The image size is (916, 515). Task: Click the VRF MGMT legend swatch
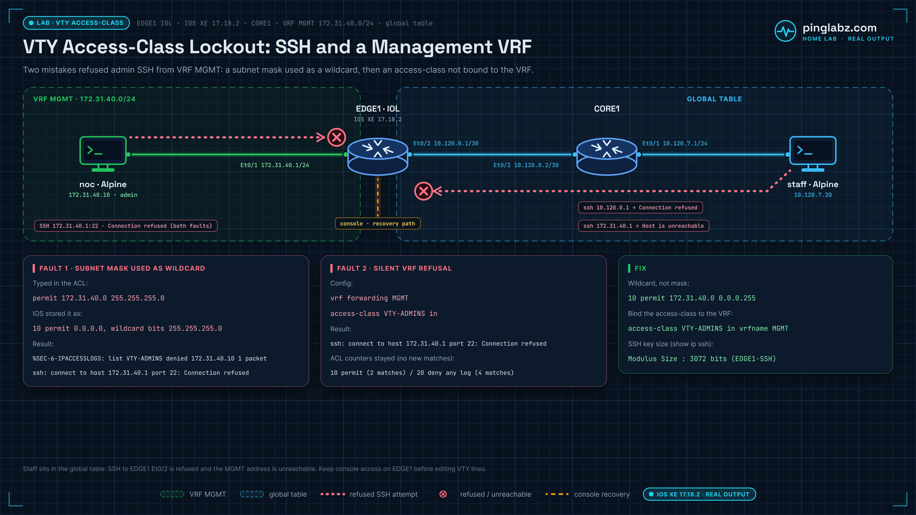172,494
